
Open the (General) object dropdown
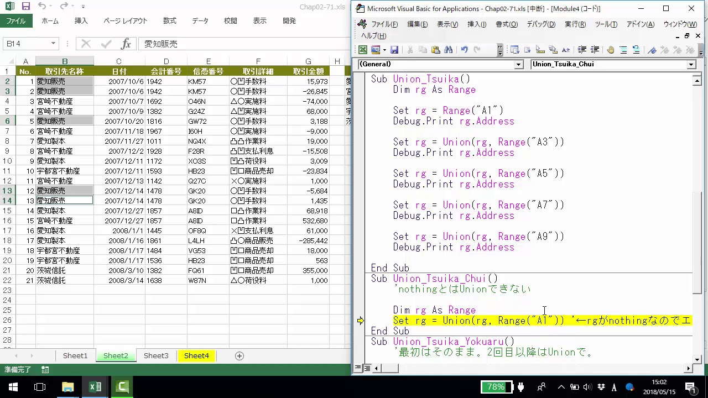click(x=519, y=65)
